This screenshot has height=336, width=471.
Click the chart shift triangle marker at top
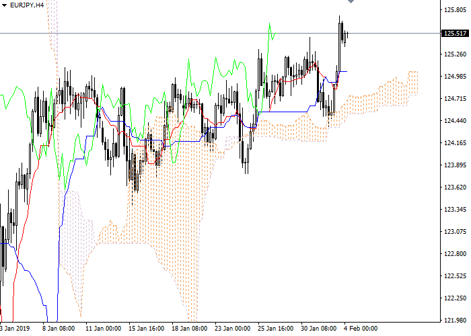click(x=351, y=1)
